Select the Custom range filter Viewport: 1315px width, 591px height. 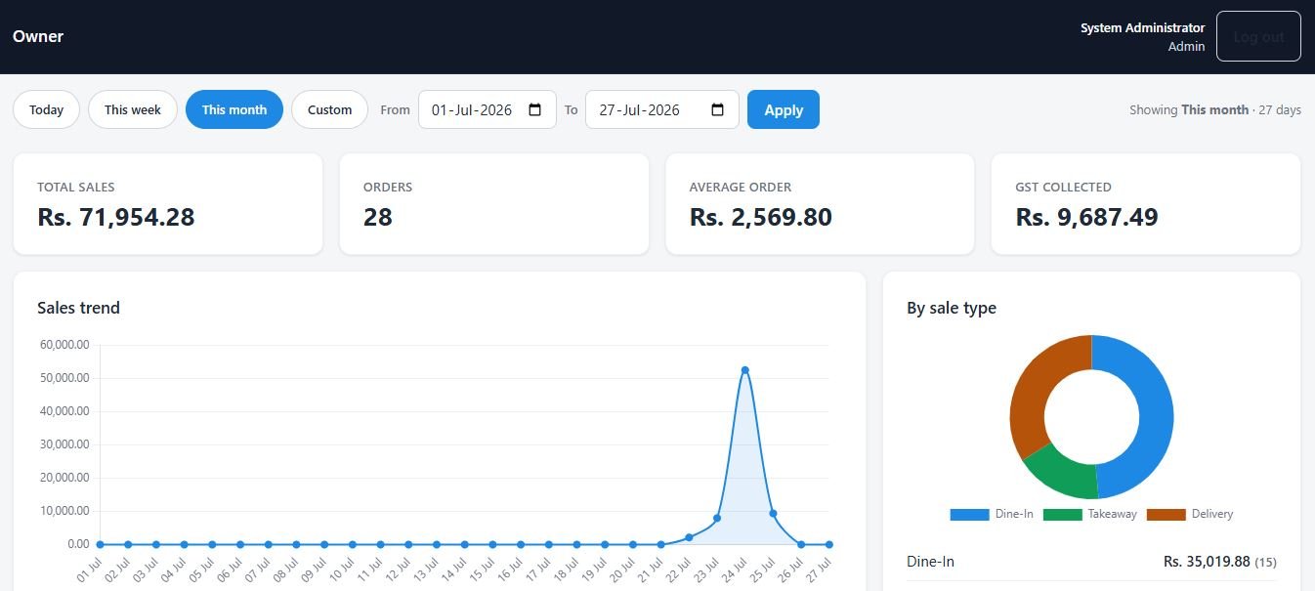coord(329,109)
